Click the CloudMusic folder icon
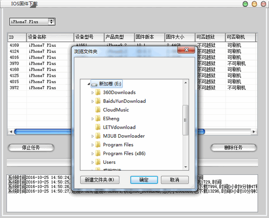269x218 pixels. [x=98, y=110]
